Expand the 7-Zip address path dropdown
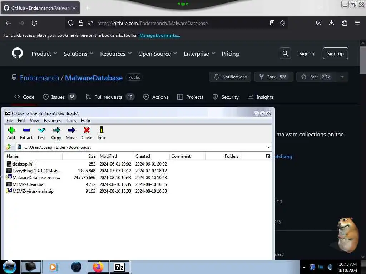The height and width of the screenshot is (274, 366). tap(269, 147)
